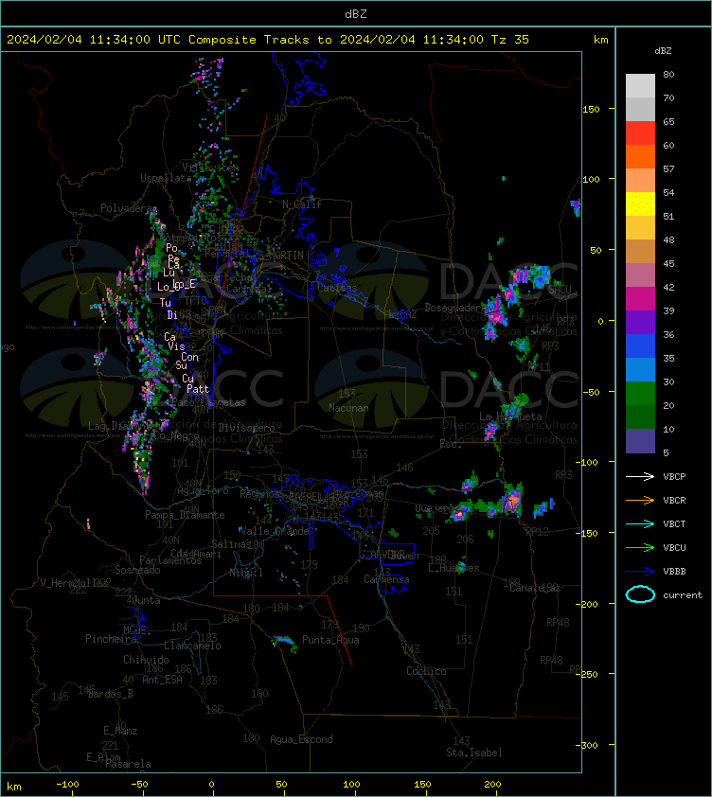Click the 'dBZ' label above the color scale

click(x=663, y=51)
